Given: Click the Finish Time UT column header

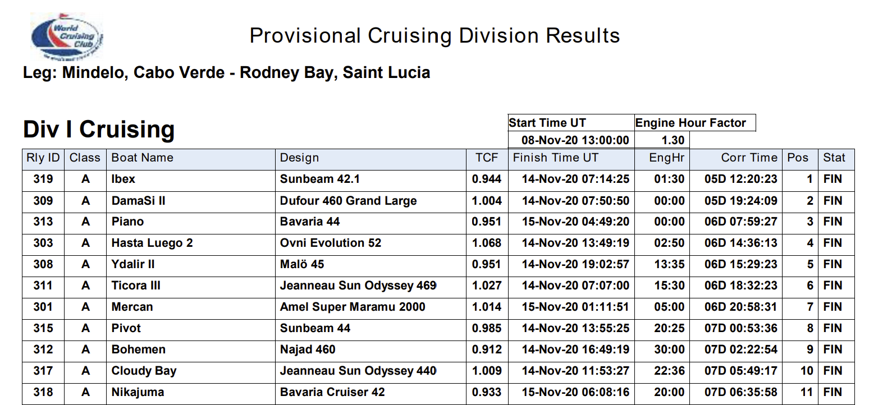Looking at the screenshot, I should [556, 158].
